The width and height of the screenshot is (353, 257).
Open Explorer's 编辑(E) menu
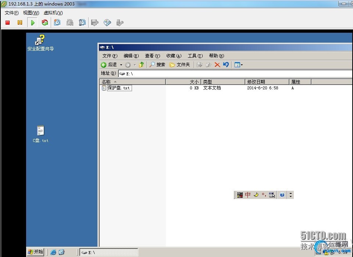(x=131, y=56)
